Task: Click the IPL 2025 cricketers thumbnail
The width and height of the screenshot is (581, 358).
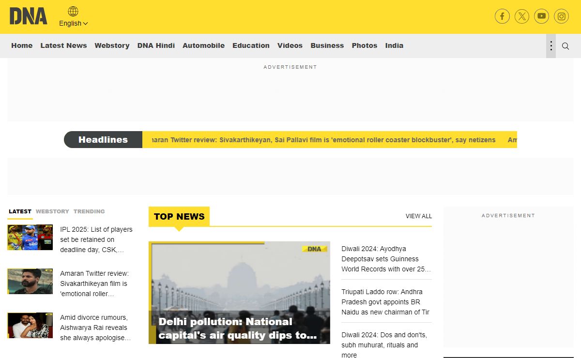Action: pos(30,237)
